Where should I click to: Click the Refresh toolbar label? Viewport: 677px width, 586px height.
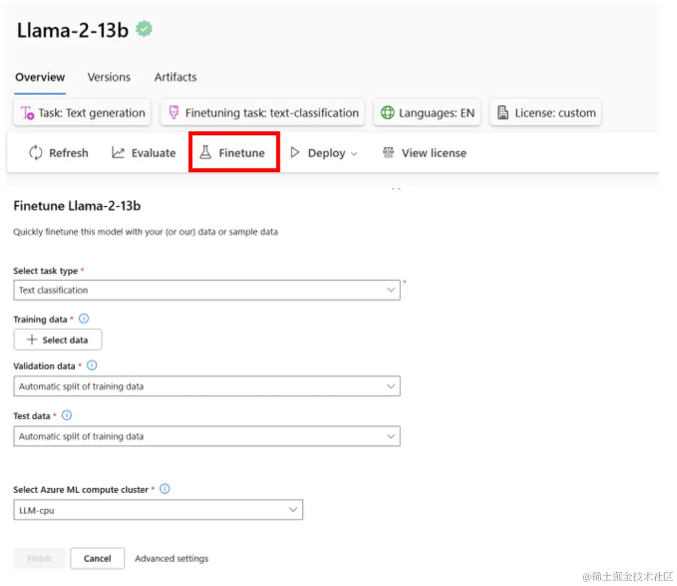pos(69,153)
